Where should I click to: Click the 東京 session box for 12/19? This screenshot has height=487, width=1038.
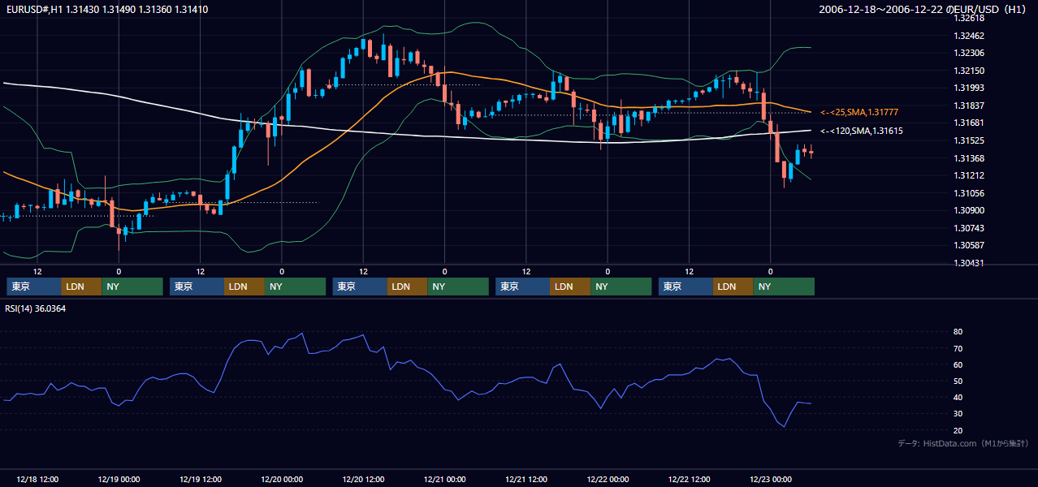197,287
